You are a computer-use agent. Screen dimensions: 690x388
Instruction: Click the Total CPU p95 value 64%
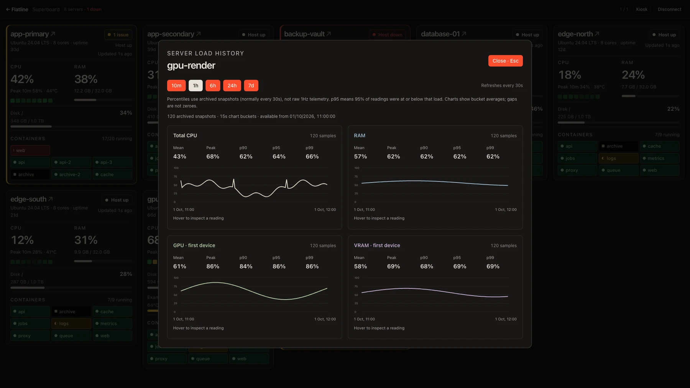tap(279, 156)
